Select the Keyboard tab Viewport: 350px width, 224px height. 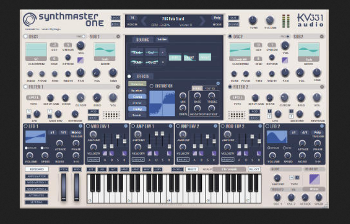click(x=37, y=169)
